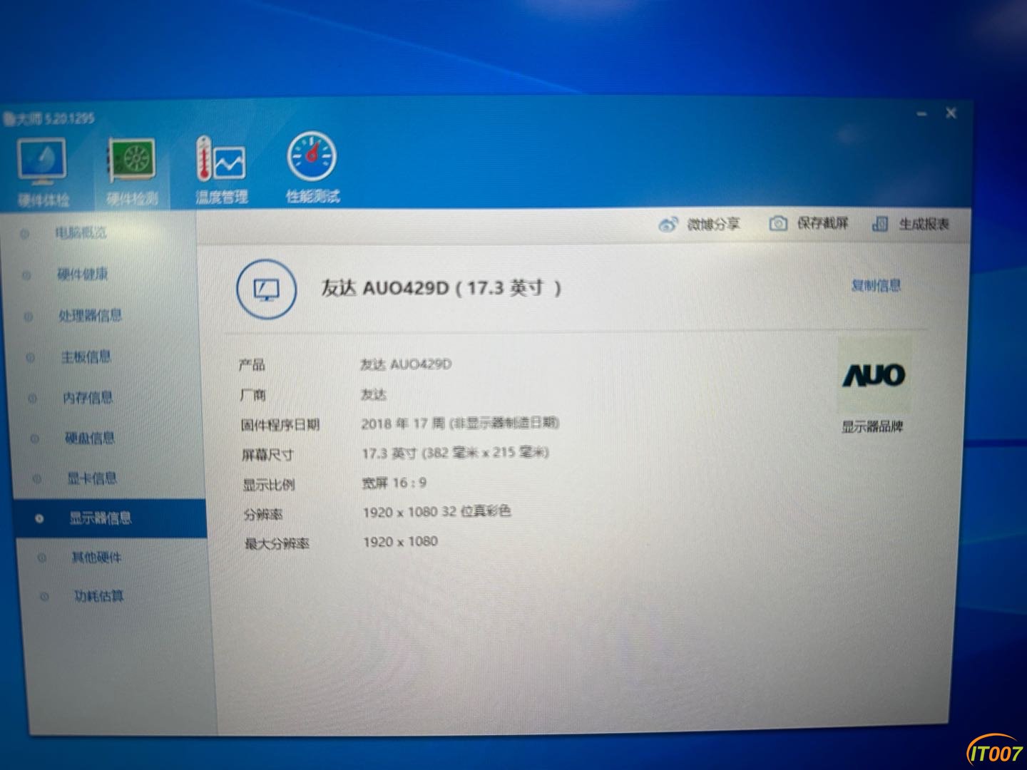
Task: Open 功耗估算 in the sidebar
Action: [98, 596]
